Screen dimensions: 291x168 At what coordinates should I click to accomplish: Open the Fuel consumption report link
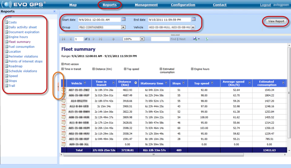point(22,47)
